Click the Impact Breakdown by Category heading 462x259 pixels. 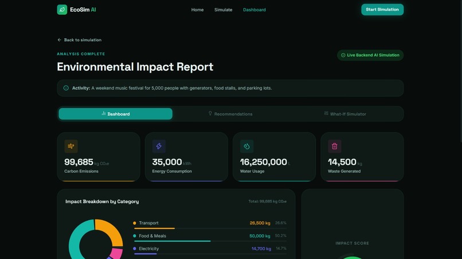tap(102, 201)
